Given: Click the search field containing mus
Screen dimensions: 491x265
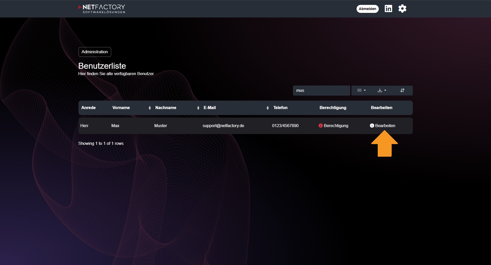Looking at the screenshot, I should click(x=321, y=91).
